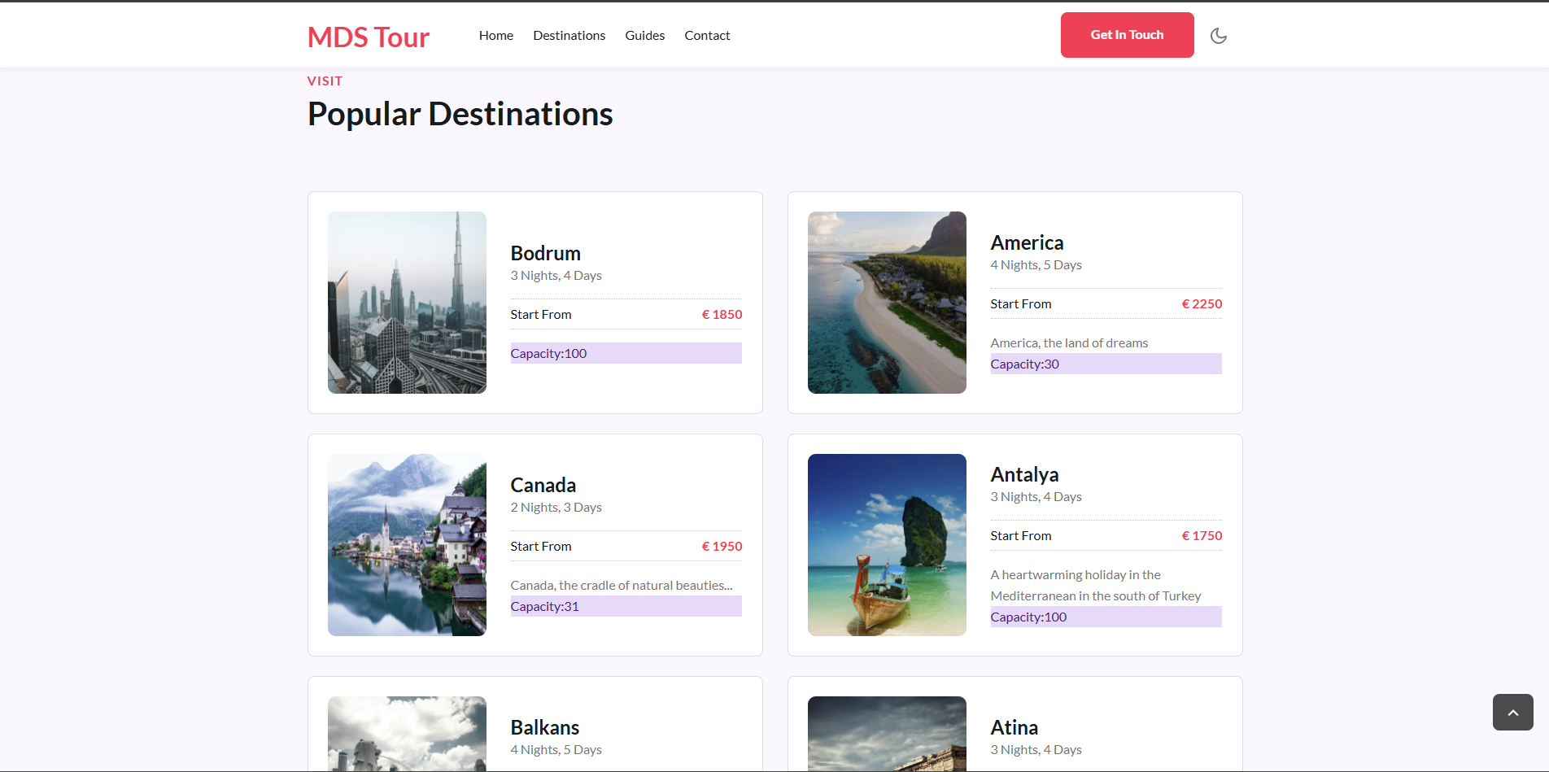Select the Antalya boat photo
Image resolution: width=1549 pixels, height=772 pixels.
pyautogui.click(x=887, y=545)
